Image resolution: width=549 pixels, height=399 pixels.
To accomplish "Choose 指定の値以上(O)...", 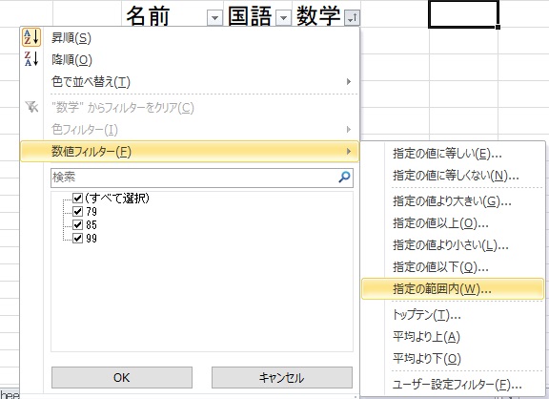I will click(453, 223).
